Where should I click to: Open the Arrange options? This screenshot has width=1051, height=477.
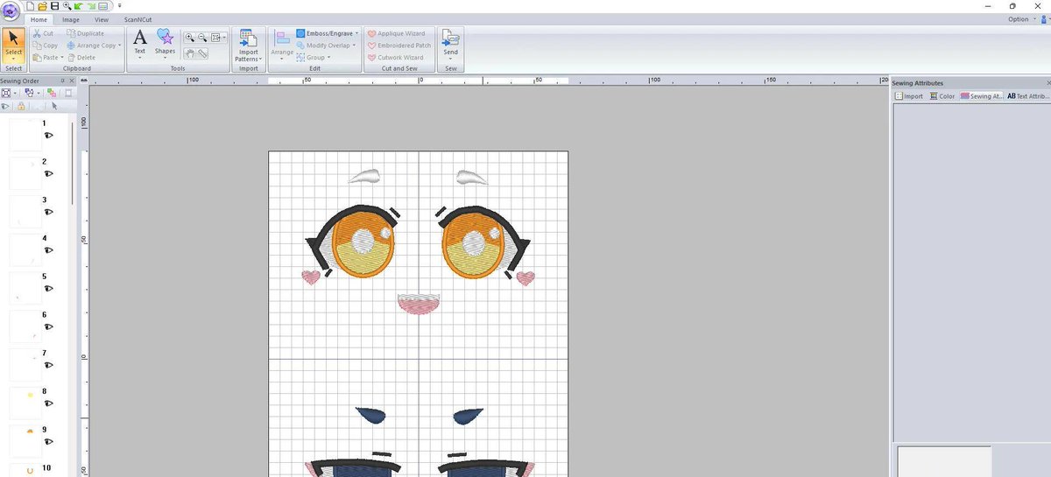pos(282,46)
